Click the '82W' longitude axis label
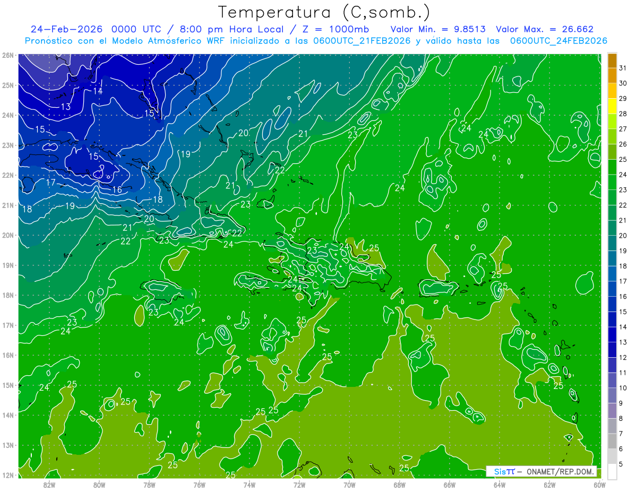Image resolution: width=637 pixels, height=492 pixels. tap(49, 484)
